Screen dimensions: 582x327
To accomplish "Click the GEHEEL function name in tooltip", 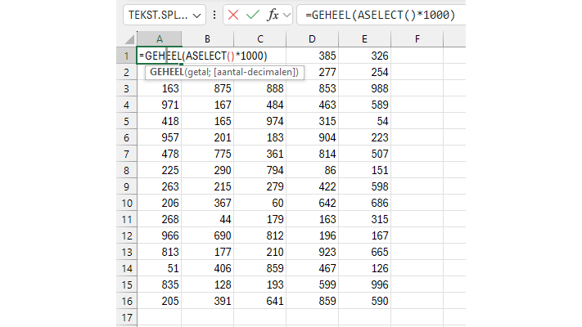I will (x=167, y=72).
